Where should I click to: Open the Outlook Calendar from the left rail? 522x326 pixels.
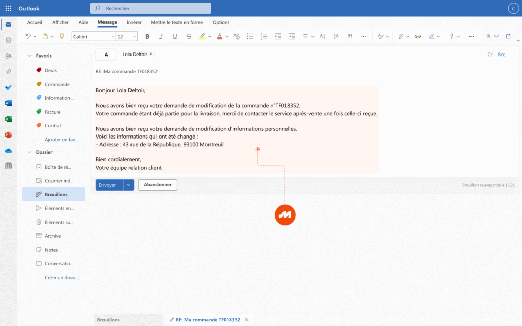[8, 40]
